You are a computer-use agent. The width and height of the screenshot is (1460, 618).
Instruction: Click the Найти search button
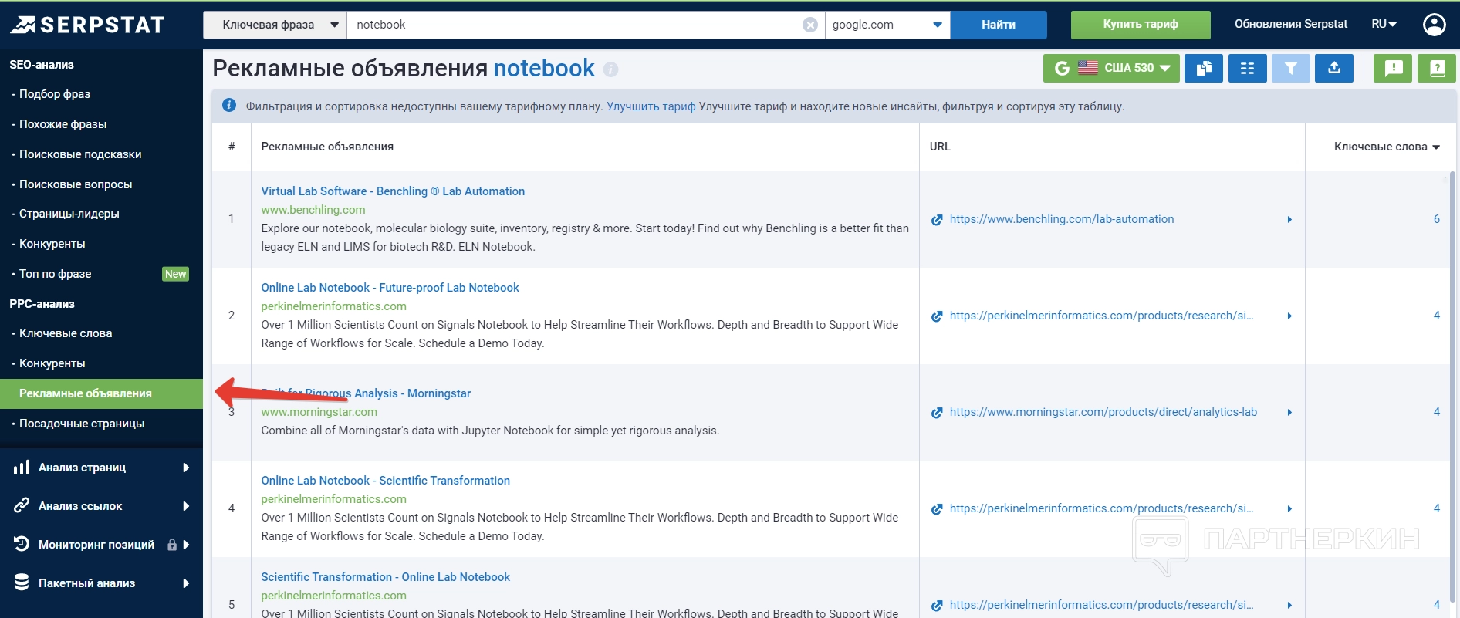999,25
